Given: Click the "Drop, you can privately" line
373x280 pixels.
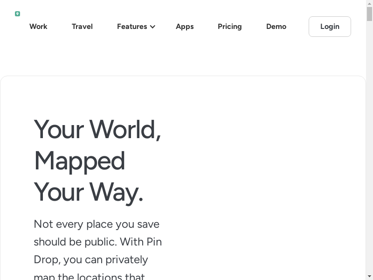Looking at the screenshot, I should (91, 259).
